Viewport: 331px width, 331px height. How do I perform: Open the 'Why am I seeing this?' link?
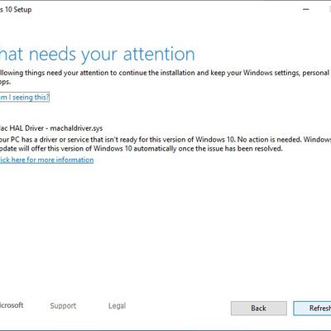click(25, 97)
